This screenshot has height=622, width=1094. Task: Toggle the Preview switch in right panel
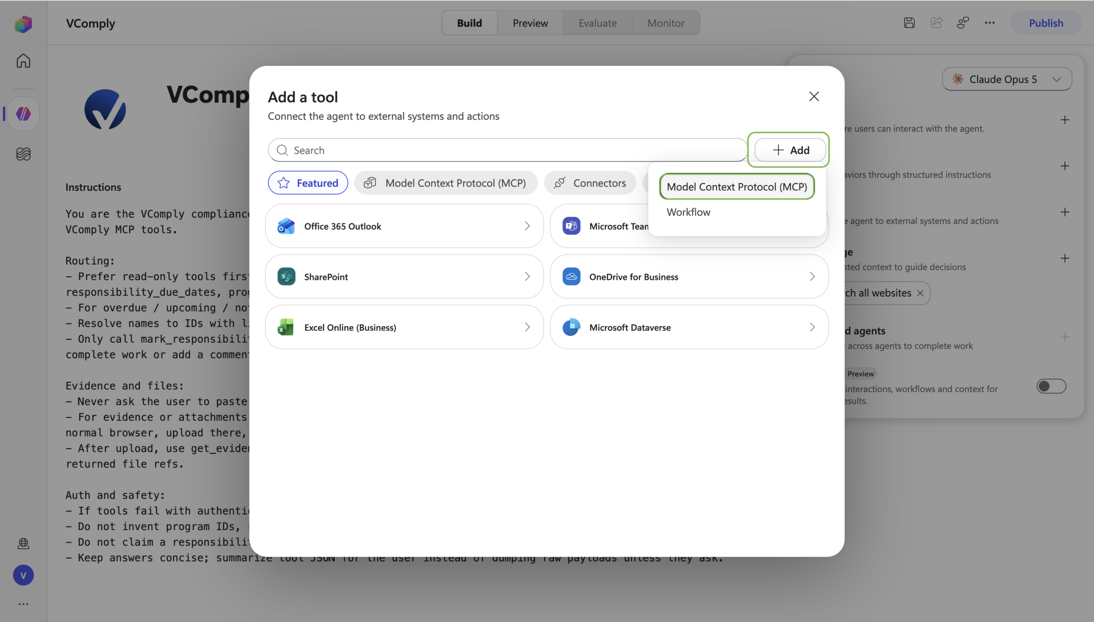click(x=1051, y=386)
